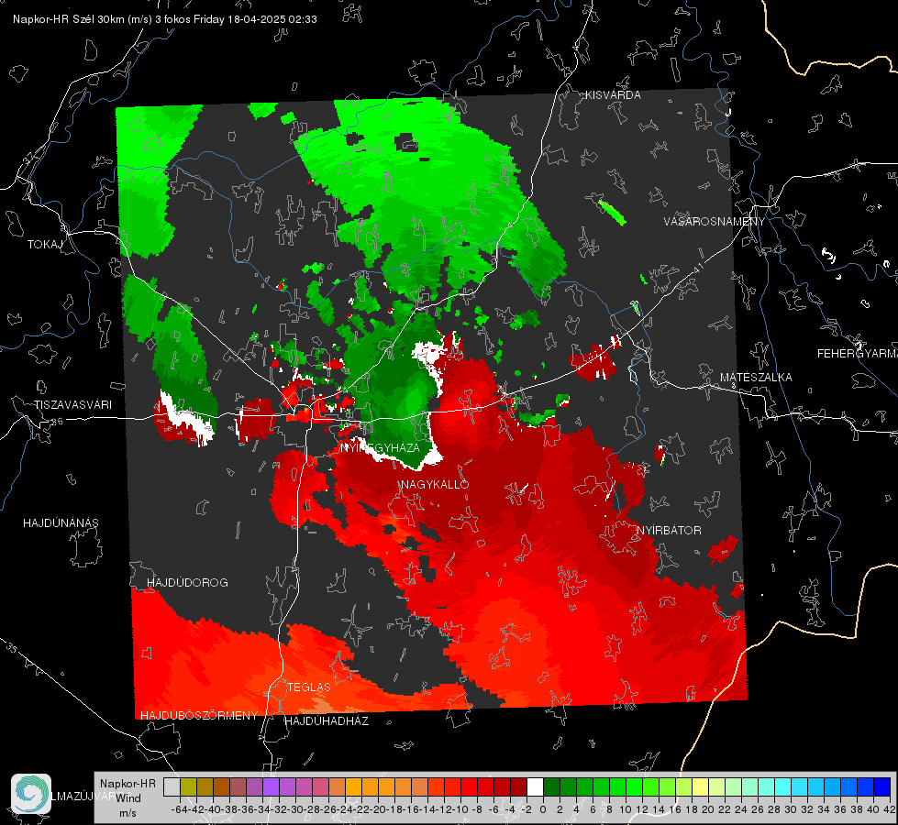
Task: Click the TÉGLÁS city label
Action: (x=309, y=687)
